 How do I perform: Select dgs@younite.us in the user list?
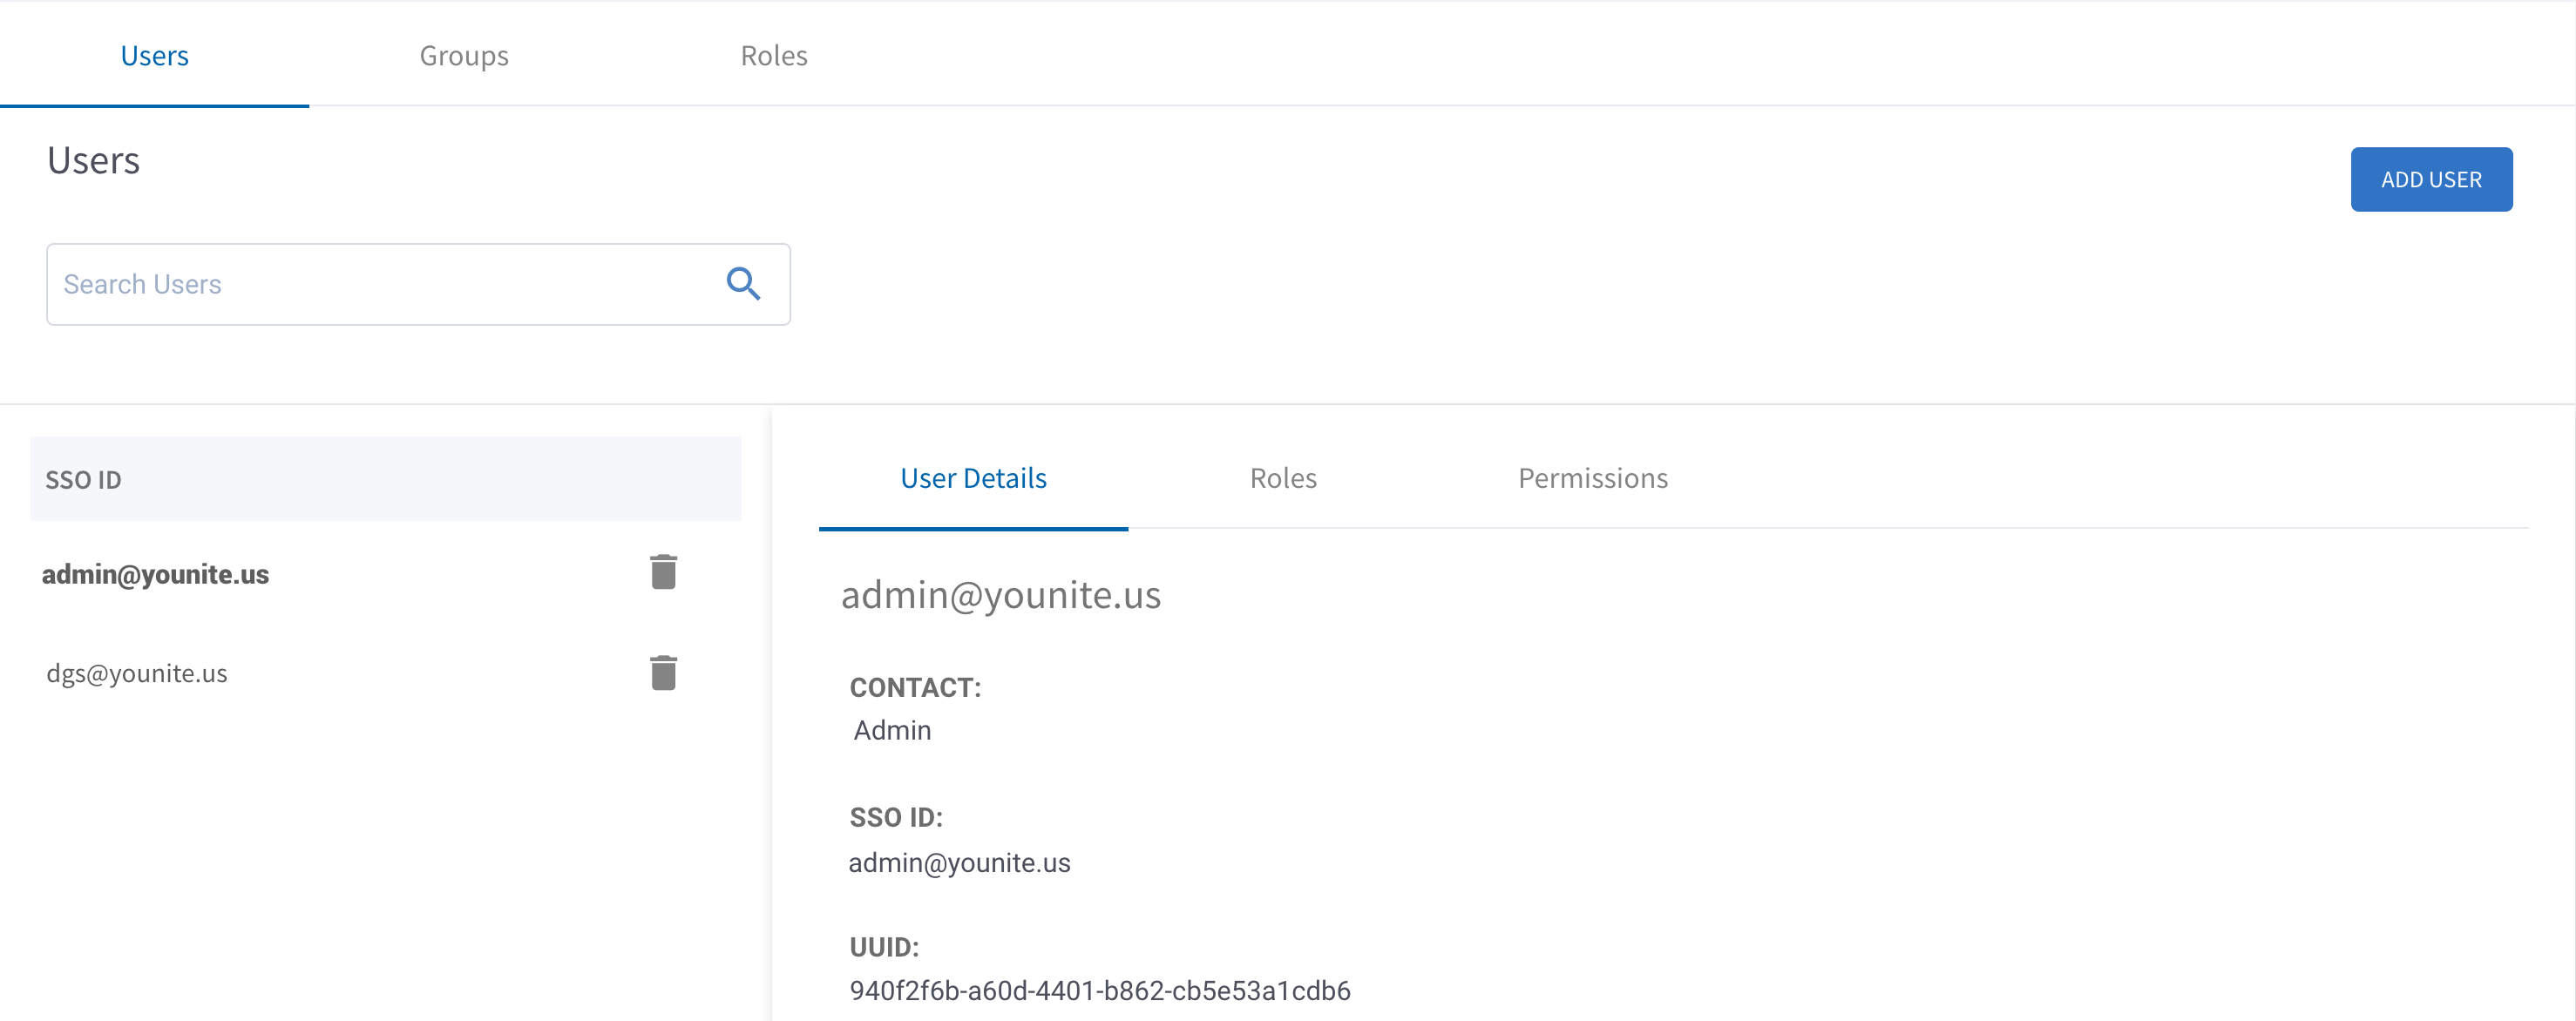[x=137, y=673]
